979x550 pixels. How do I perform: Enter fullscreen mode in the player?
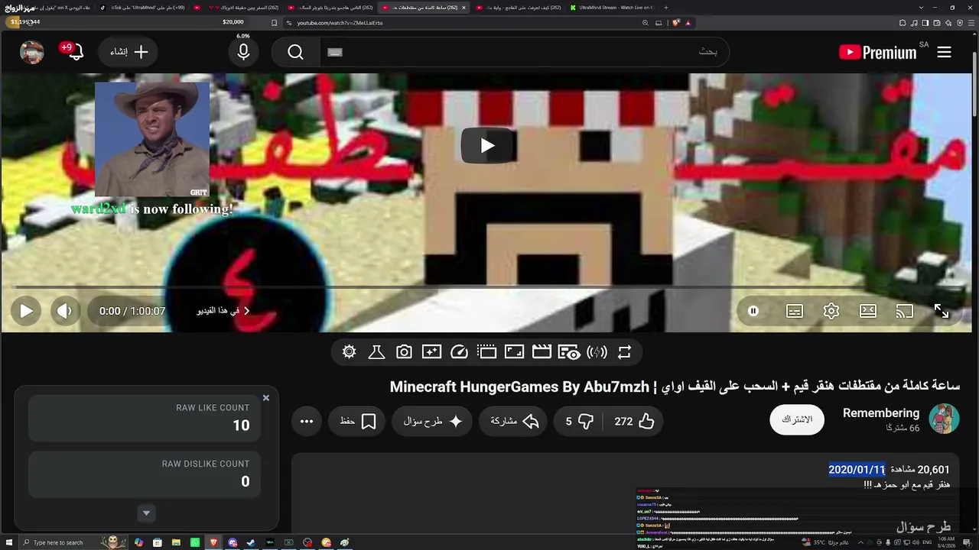coord(942,311)
